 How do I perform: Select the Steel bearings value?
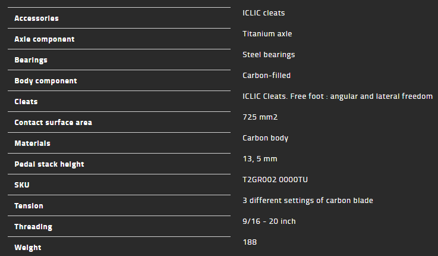[269, 54]
